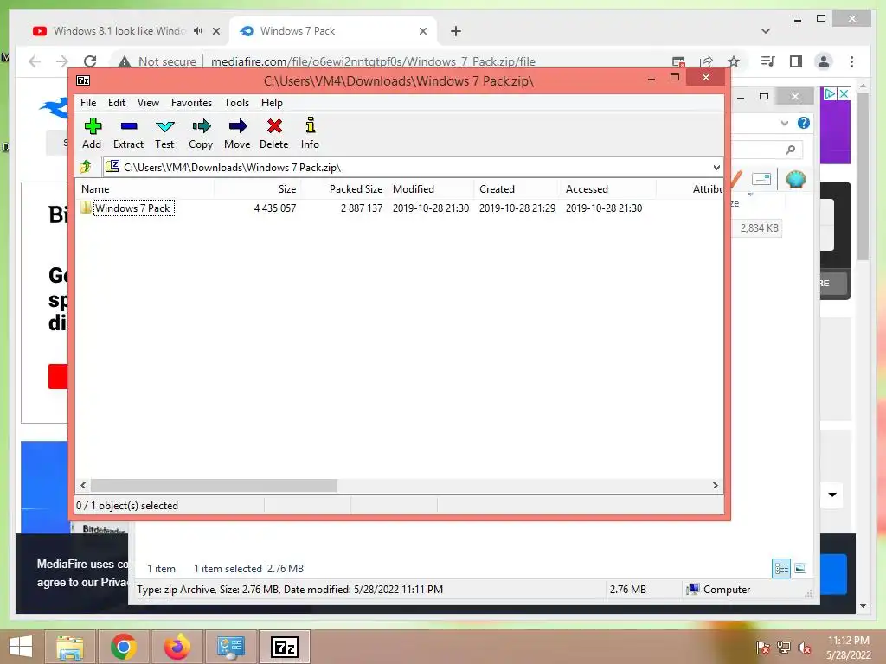Click the red Delete icon

[x=274, y=134]
